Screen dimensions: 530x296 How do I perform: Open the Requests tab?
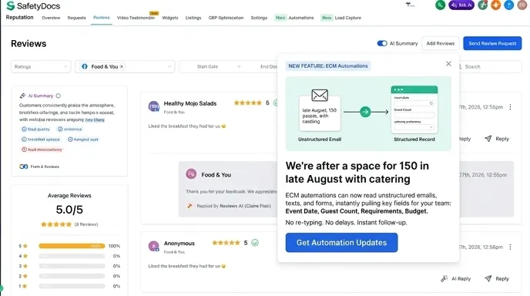coord(77,18)
